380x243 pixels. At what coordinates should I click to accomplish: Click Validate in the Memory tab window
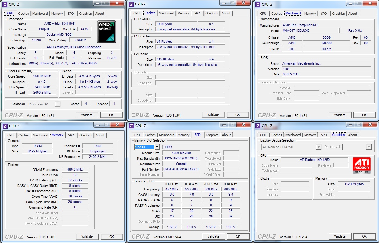tap(87, 237)
